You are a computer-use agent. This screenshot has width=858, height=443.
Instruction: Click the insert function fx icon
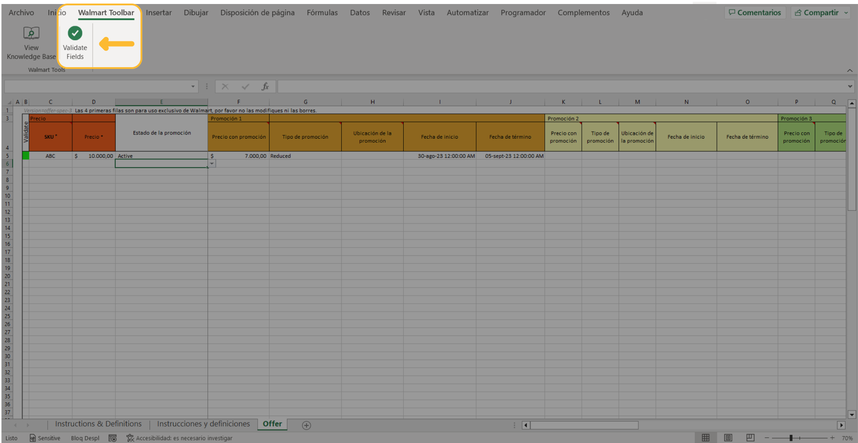pyautogui.click(x=265, y=86)
